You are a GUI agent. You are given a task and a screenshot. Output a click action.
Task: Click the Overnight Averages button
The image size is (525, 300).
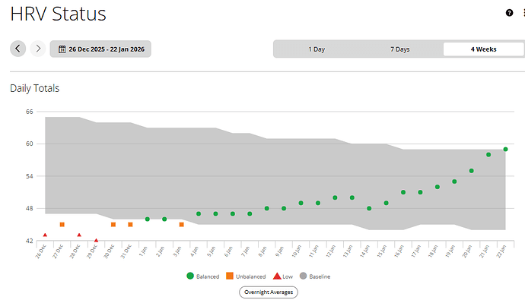click(x=269, y=292)
